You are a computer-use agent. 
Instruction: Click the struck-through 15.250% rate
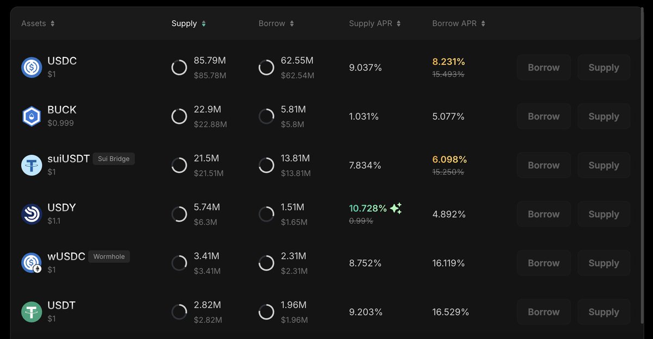point(448,172)
